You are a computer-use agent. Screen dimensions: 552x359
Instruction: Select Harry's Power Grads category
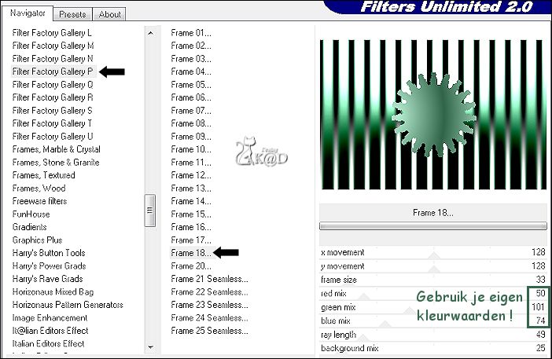coord(49,266)
